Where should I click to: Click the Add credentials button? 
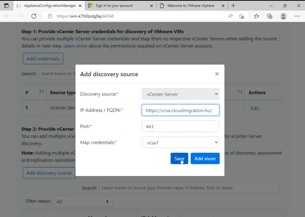[43, 59]
